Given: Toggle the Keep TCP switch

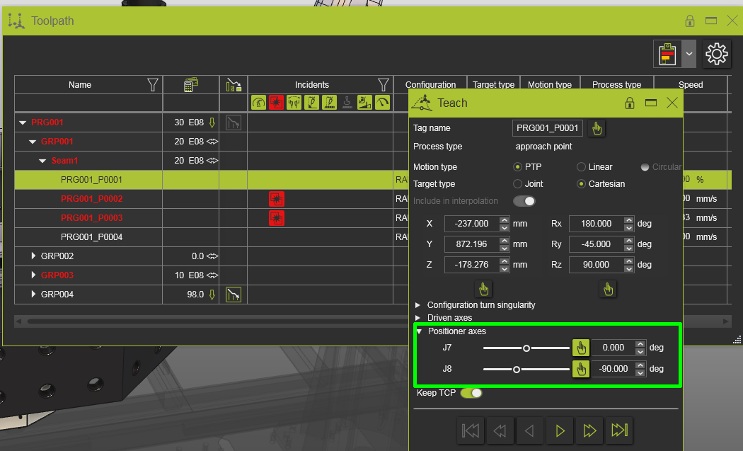Looking at the screenshot, I should [x=471, y=392].
